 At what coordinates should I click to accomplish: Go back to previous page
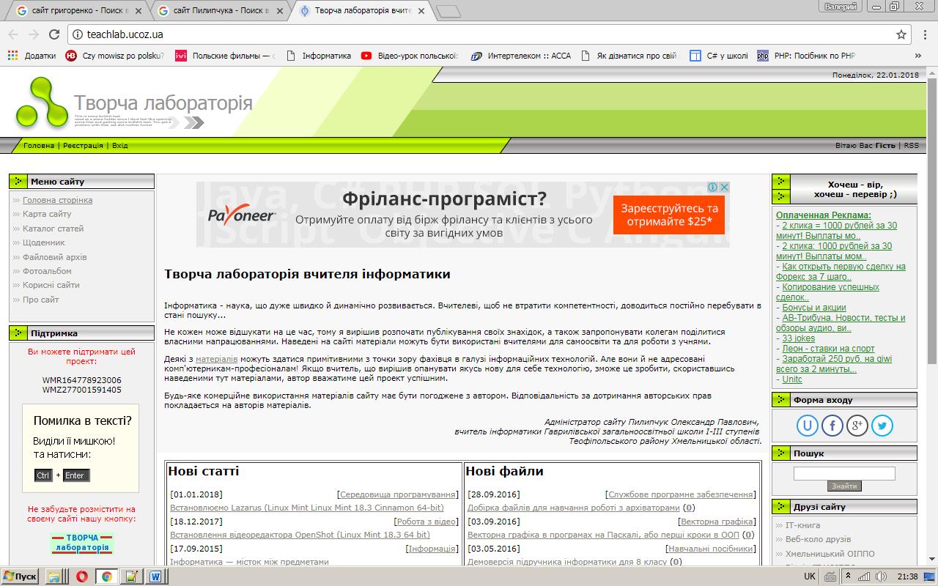13,34
